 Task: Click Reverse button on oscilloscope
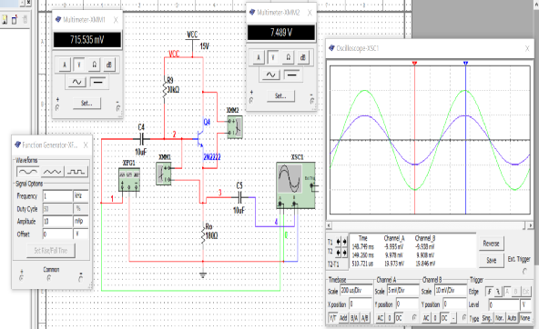491,244
